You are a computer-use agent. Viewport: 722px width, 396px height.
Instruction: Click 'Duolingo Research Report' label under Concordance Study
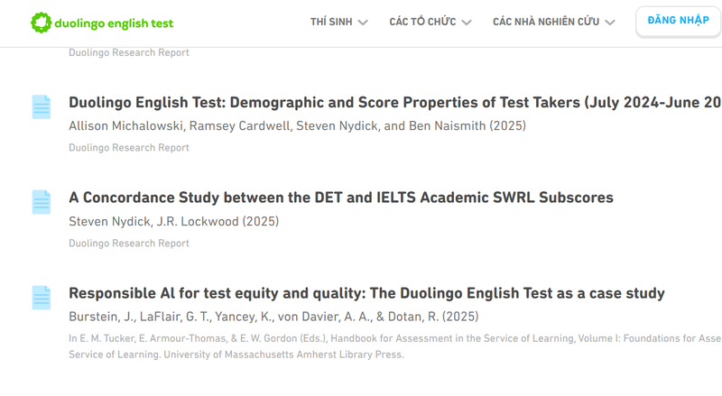129,244
